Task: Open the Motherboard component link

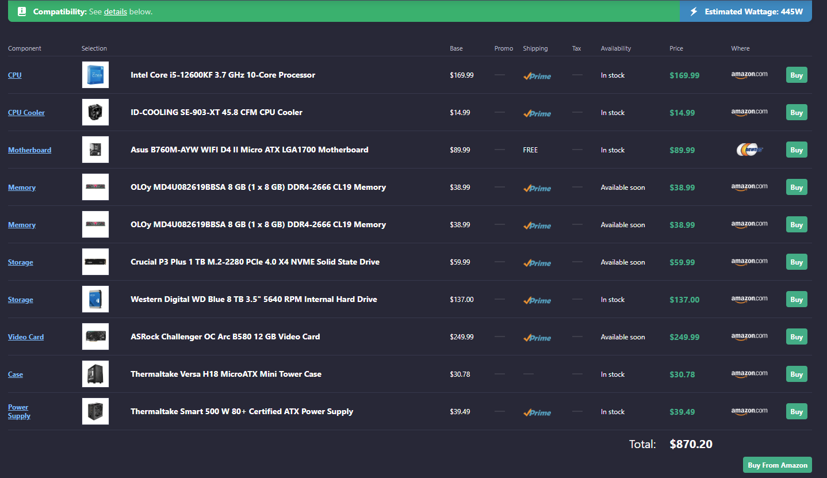Action: (x=30, y=150)
